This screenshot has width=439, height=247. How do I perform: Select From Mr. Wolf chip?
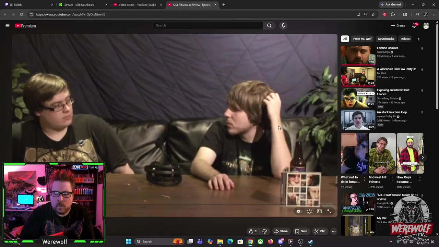(362, 39)
